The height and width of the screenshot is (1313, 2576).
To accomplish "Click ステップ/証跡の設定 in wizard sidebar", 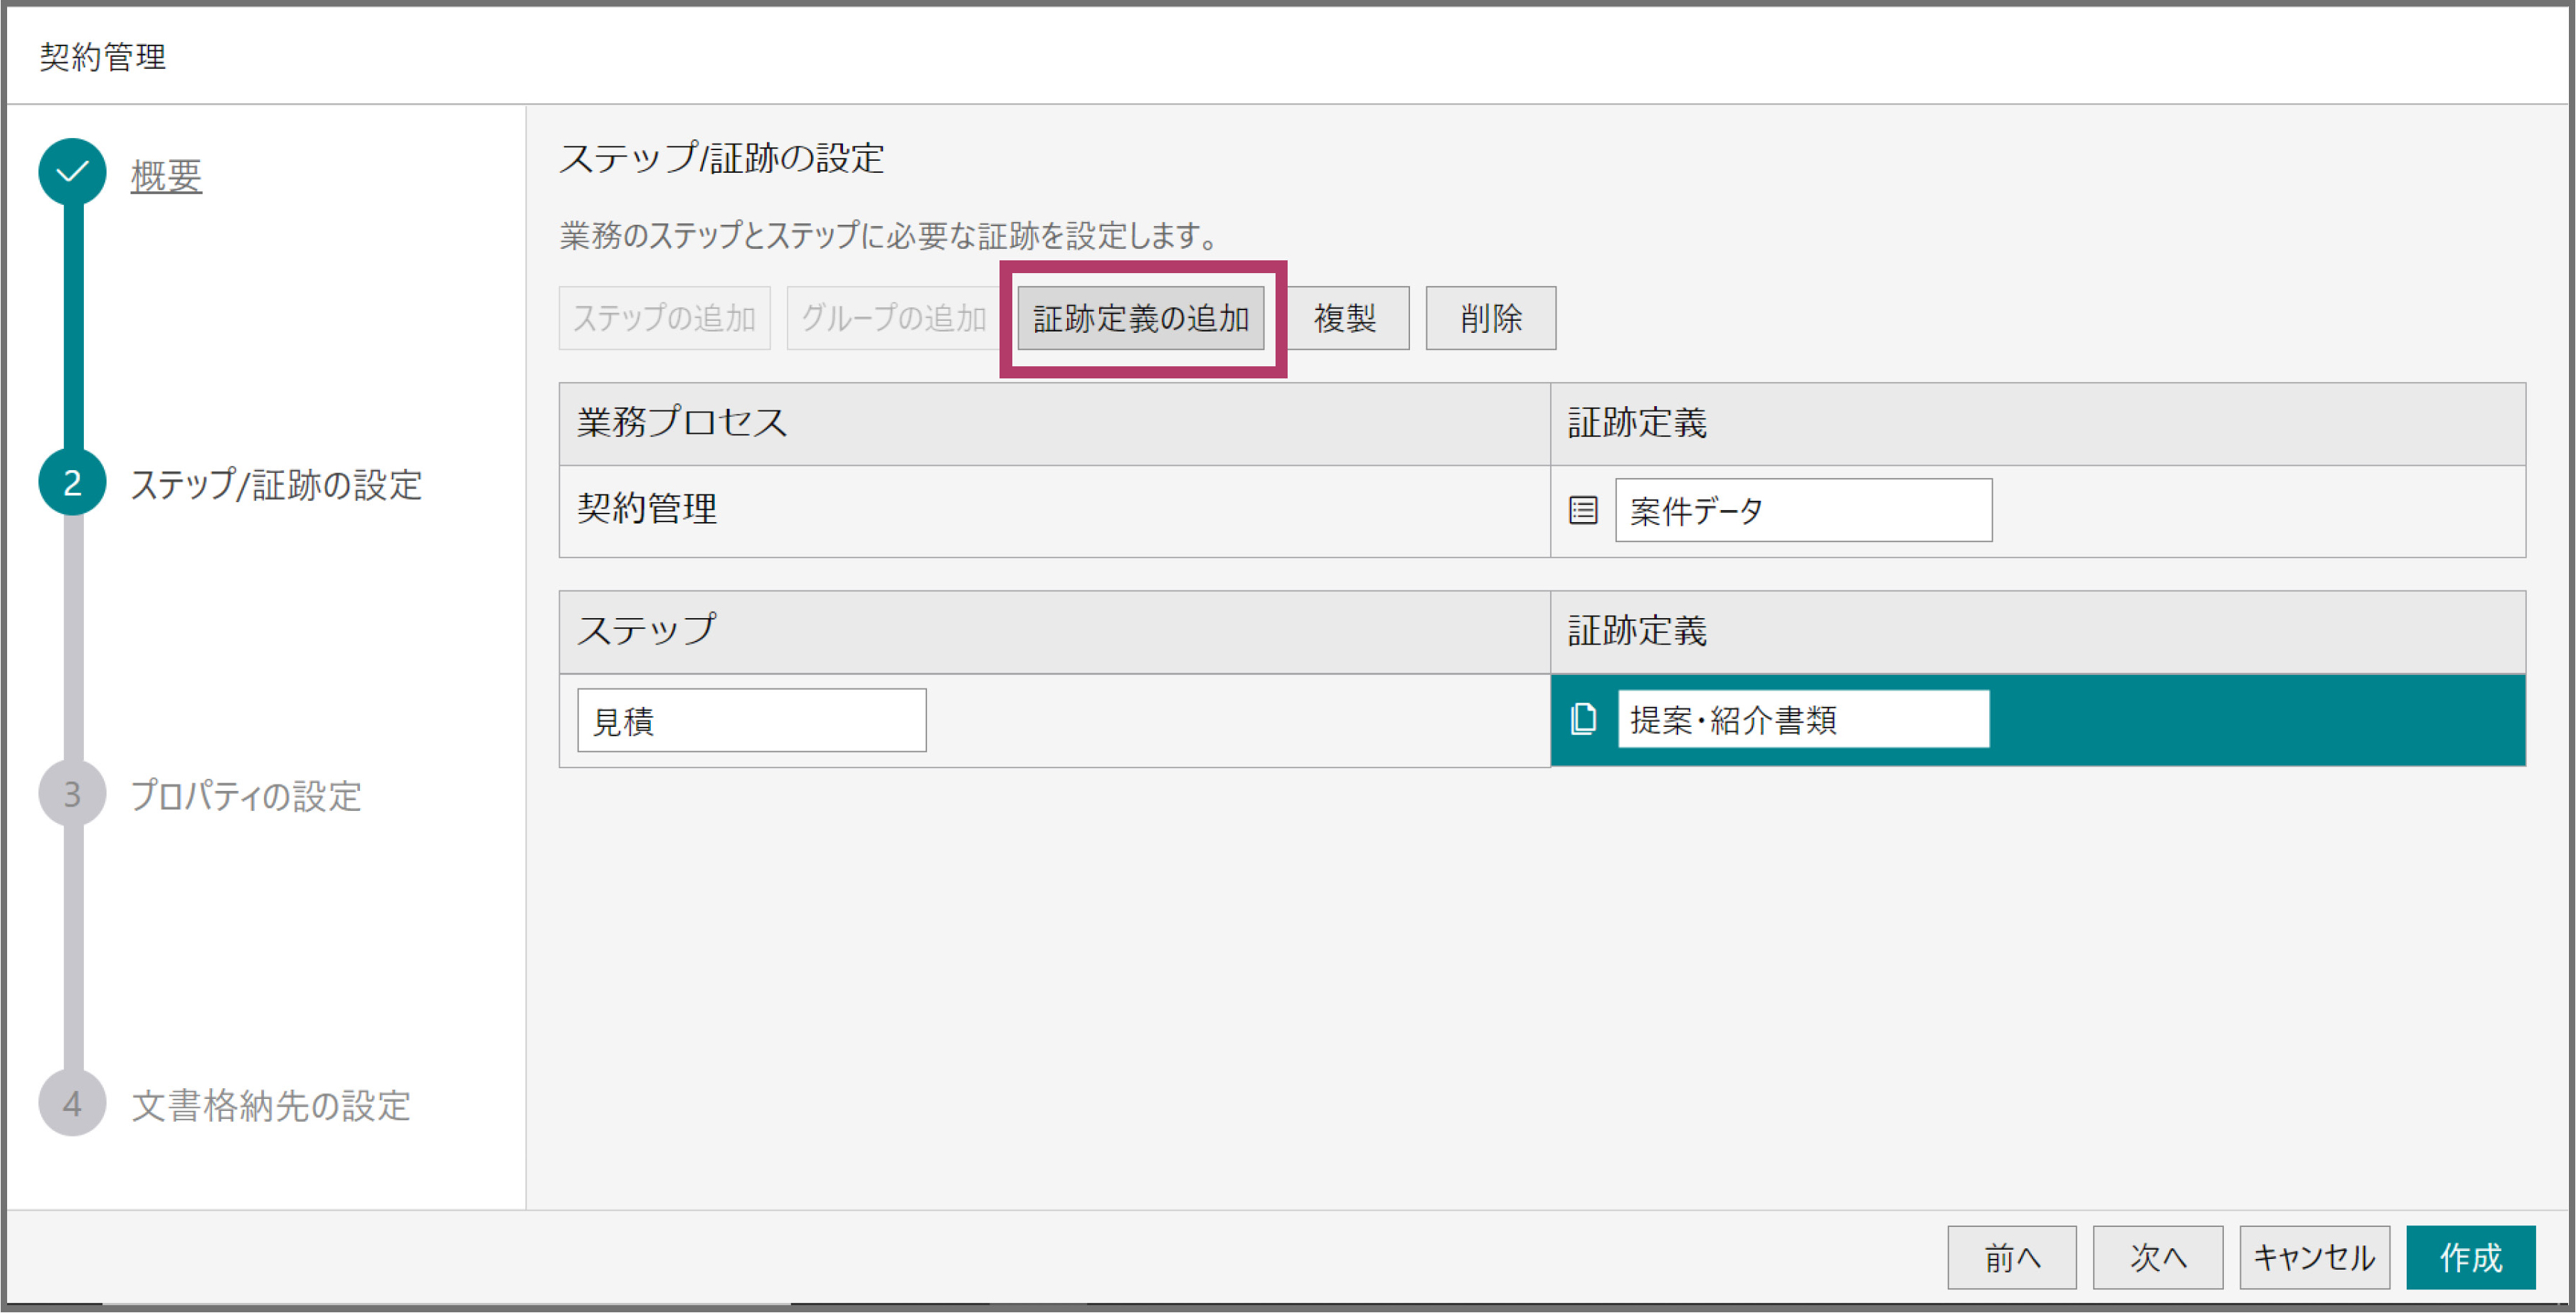I will coord(277,485).
